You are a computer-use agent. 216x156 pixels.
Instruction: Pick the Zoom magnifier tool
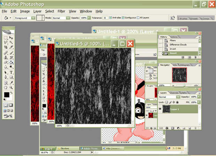11,87
